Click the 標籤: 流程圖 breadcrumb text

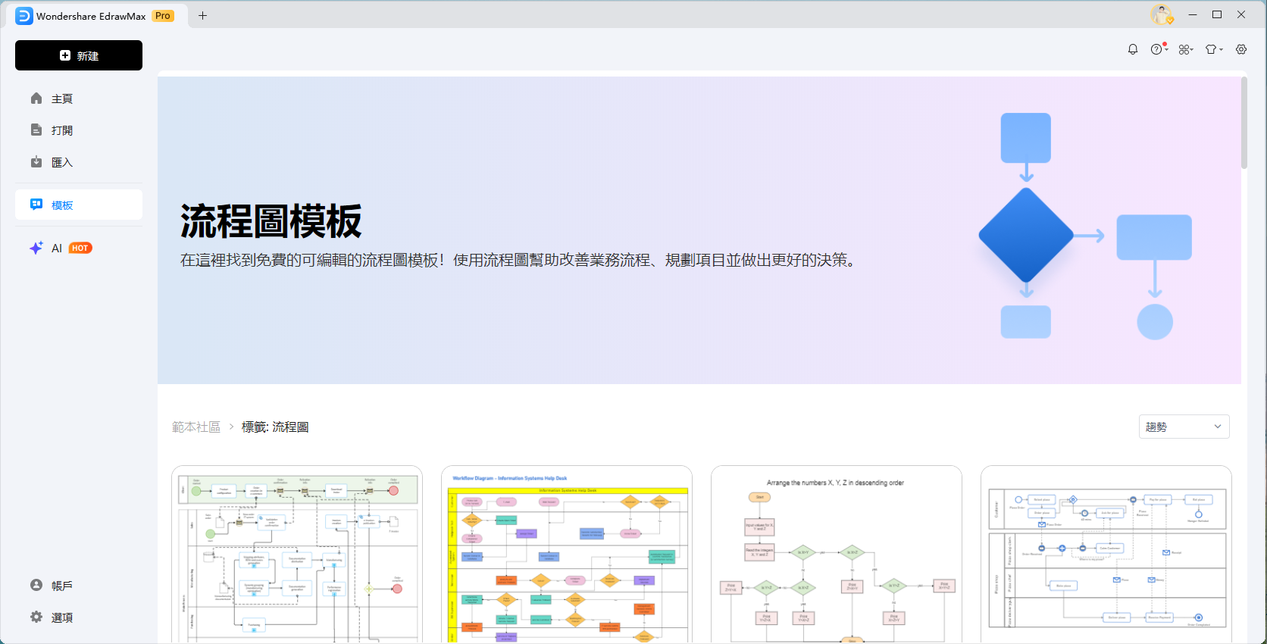tap(275, 427)
